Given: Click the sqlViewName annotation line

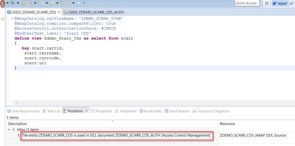Looking at the screenshot, I should click(69, 19).
